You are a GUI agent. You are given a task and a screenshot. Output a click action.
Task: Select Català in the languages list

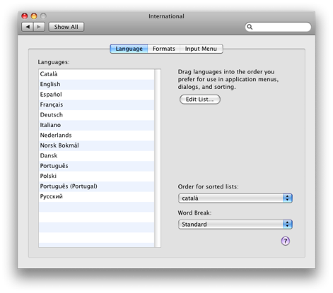[97, 74]
